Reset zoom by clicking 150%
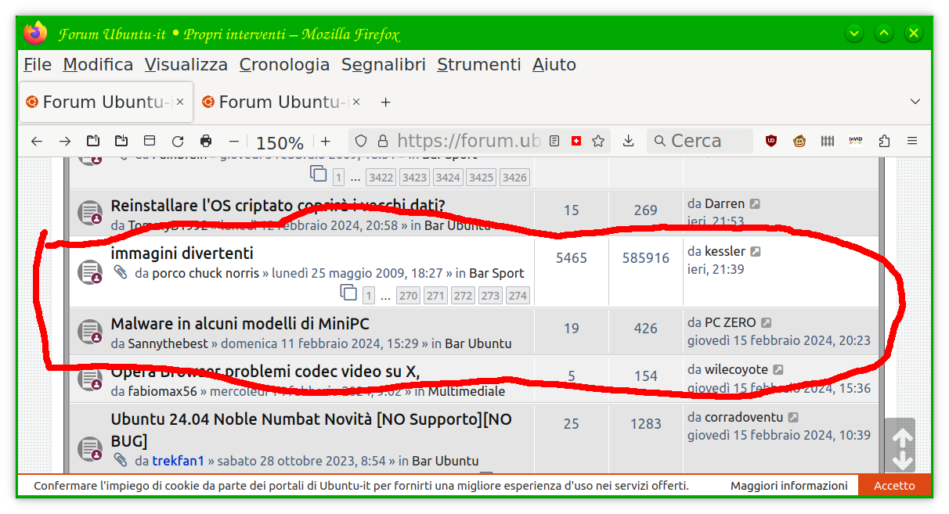The image size is (949, 514). (280, 142)
